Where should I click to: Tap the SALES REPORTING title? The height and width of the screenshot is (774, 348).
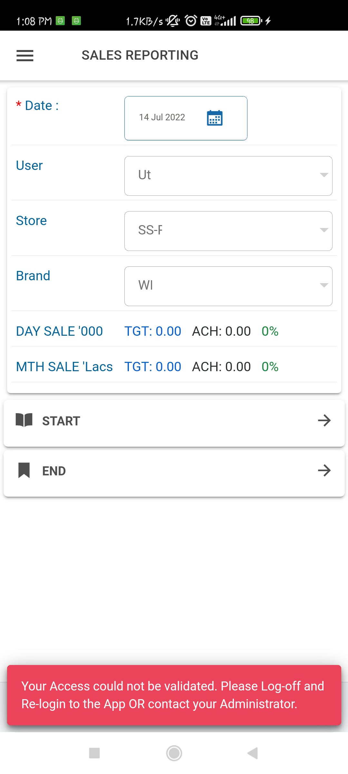[x=140, y=55]
